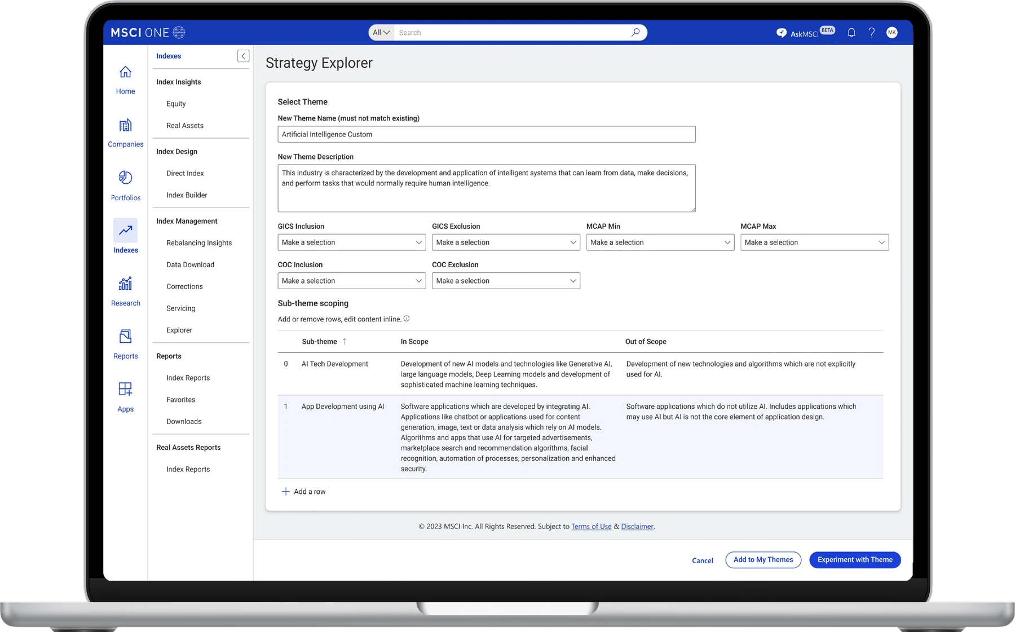This screenshot has width=1015, height=632.
Task: Open notifications bell icon
Action: point(851,33)
